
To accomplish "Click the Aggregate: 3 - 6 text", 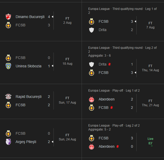I will pyautogui.click(x=99, y=56).
